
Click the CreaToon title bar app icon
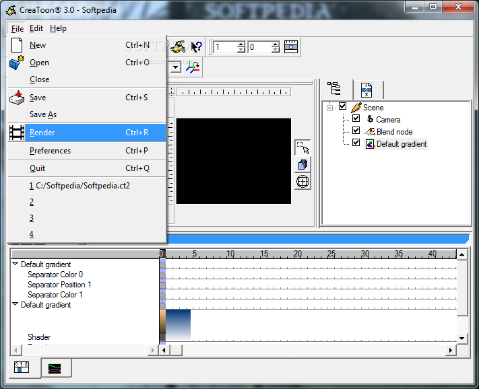[x=11, y=10]
